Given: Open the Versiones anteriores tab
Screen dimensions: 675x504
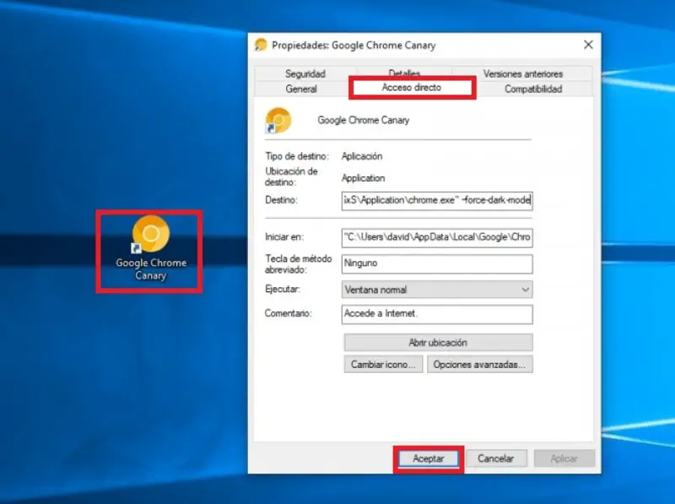Looking at the screenshot, I should pyautogui.click(x=522, y=73).
